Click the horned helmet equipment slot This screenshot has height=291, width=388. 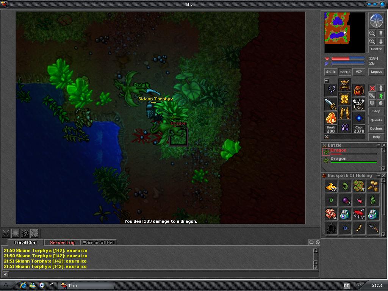344,85
